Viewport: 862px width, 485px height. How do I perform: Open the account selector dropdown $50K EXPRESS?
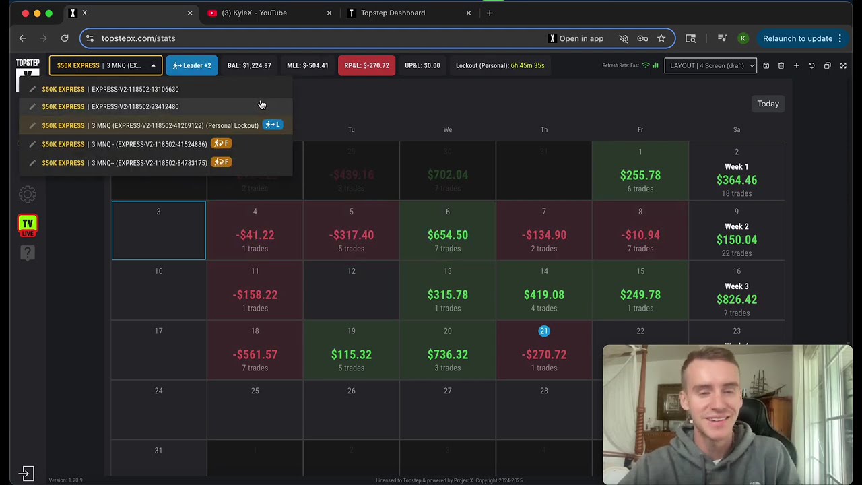click(x=105, y=65)
